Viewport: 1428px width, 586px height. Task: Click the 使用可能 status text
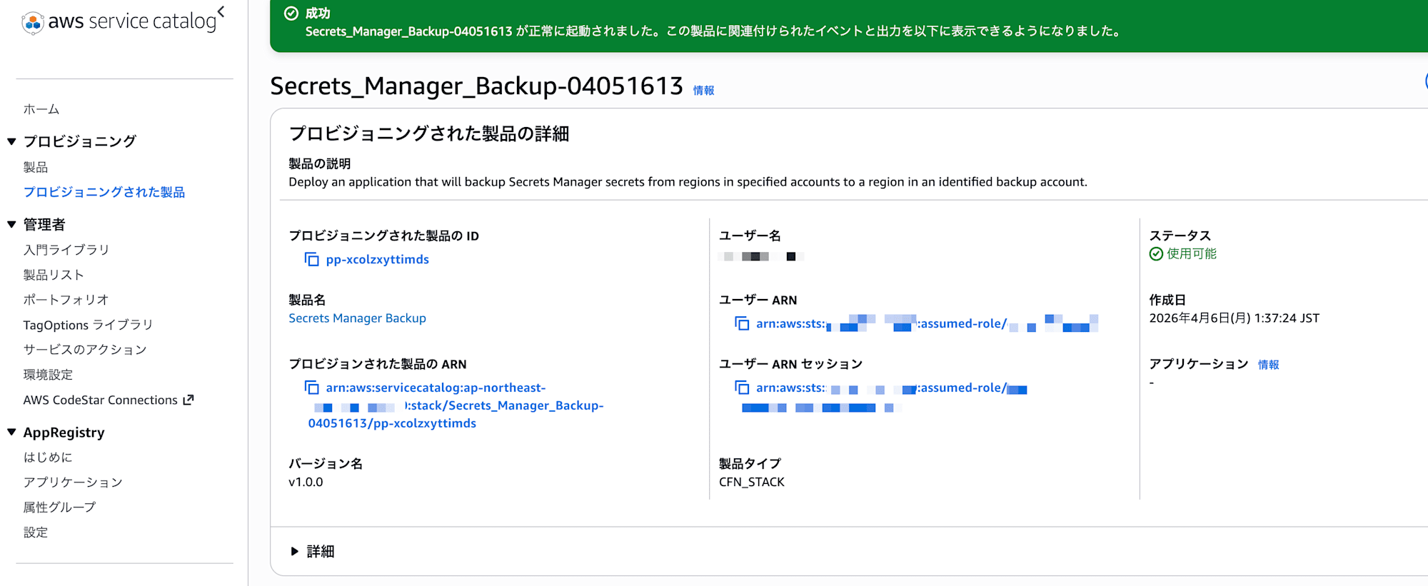pyautogui.click(x=1192, y=254)
